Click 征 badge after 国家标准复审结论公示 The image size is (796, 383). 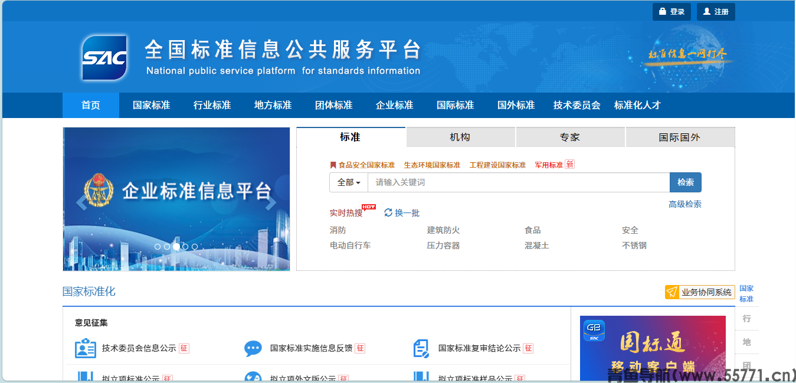click(x=528, y=348)
